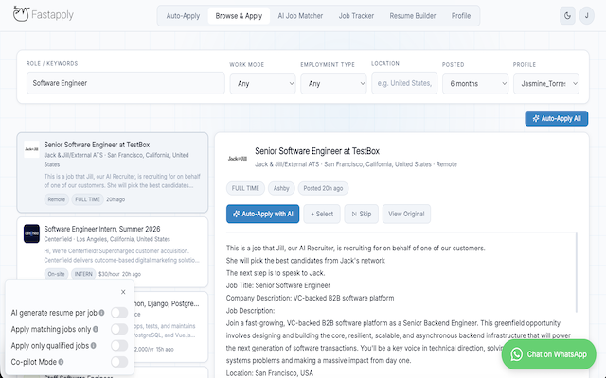Click Auto-Apply with AI button
This screenshot has height=378, width=606.
(x=263, y=214)
